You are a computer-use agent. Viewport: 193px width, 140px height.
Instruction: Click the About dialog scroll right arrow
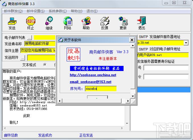point(128,101)
